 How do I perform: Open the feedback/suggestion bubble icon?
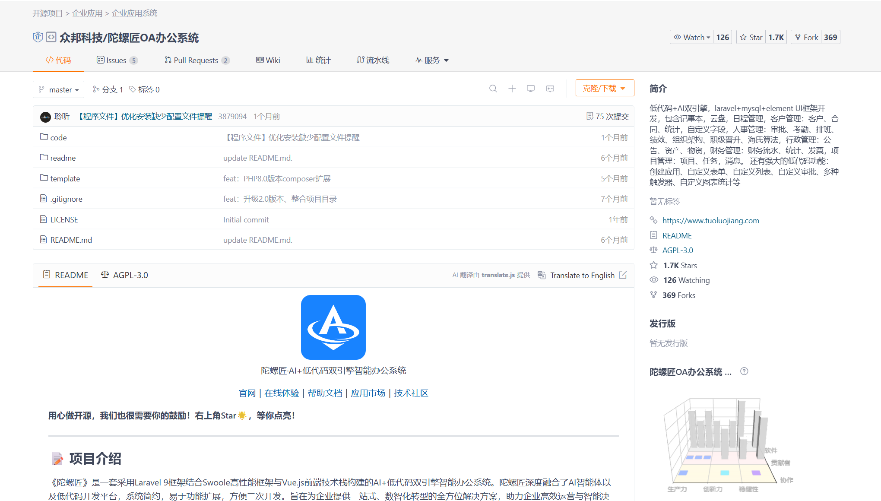tap(550, 89)
